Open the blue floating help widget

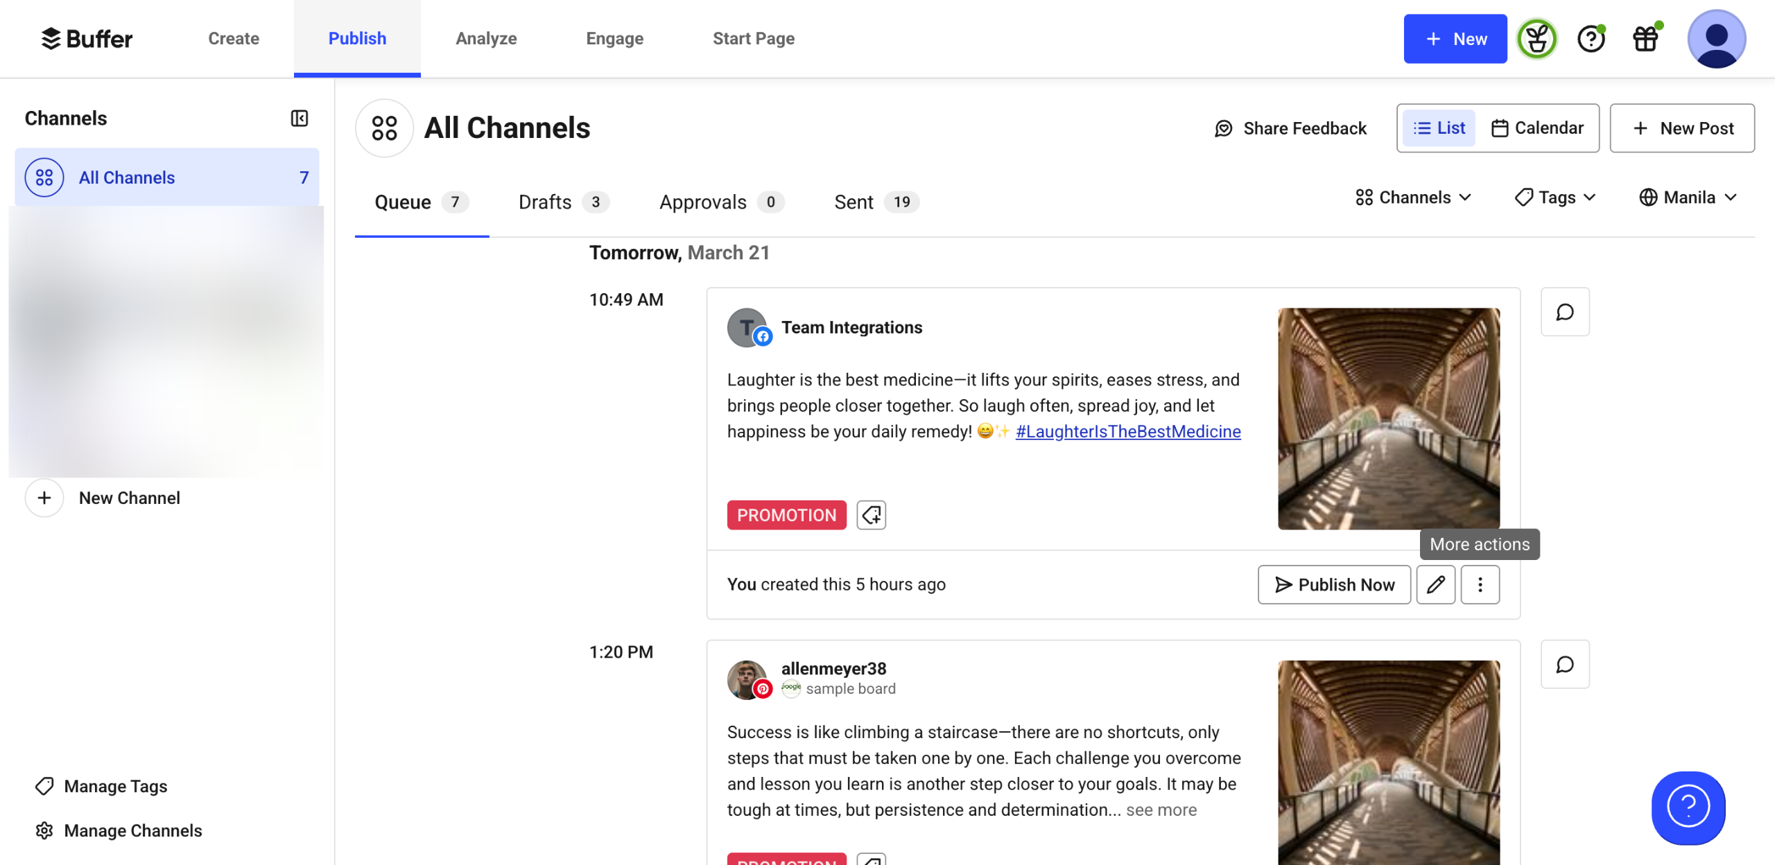pyautogui.click(x=1688, y=807)
